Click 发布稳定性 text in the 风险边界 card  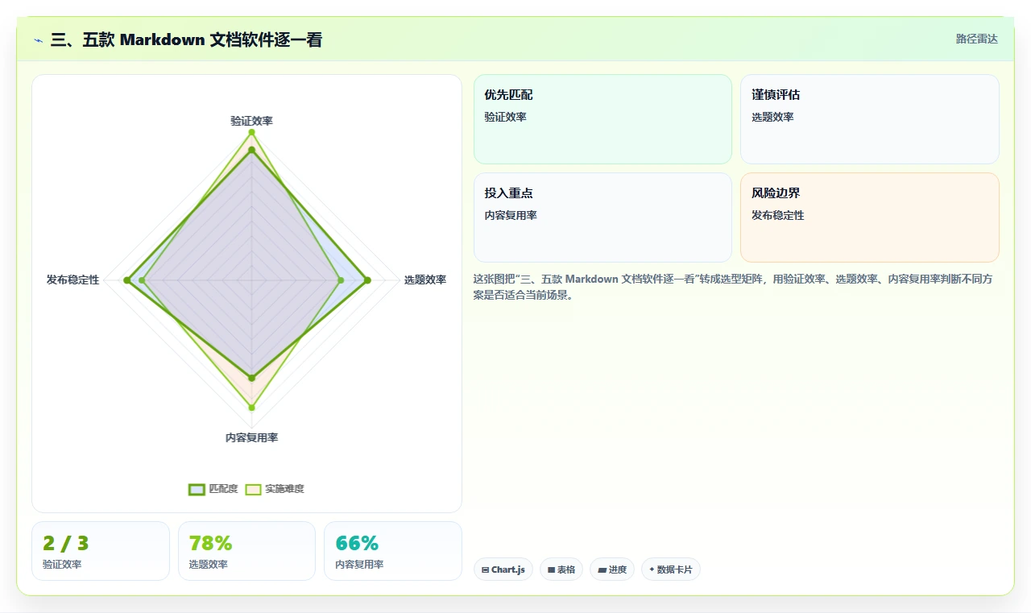point(778,216)
